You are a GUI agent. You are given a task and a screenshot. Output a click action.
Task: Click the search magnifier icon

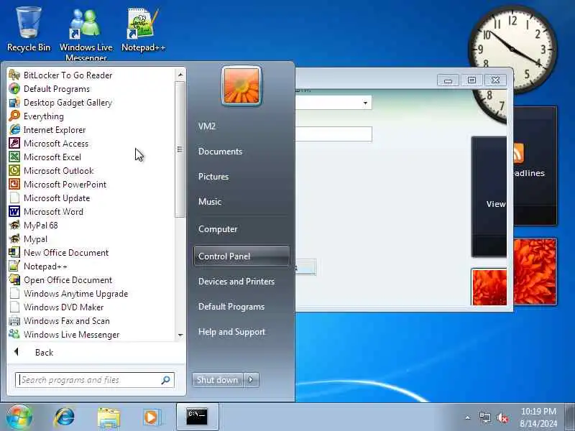coord(166,380)
